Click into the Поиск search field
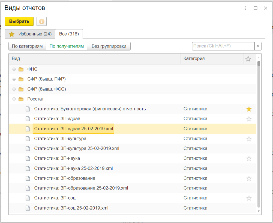This screenshot has width=273, height=223. click(223, 46)
